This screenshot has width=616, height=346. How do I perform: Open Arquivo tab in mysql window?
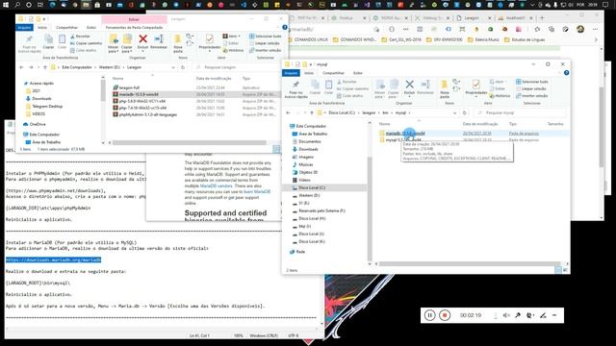click(x=291, y=73)
